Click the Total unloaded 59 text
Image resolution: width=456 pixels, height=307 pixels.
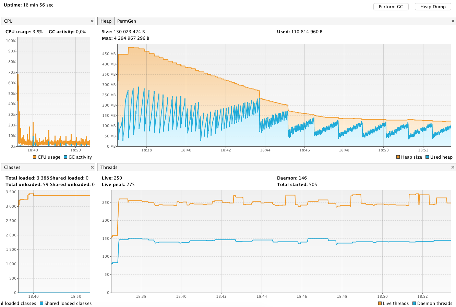tap(27, 185)
